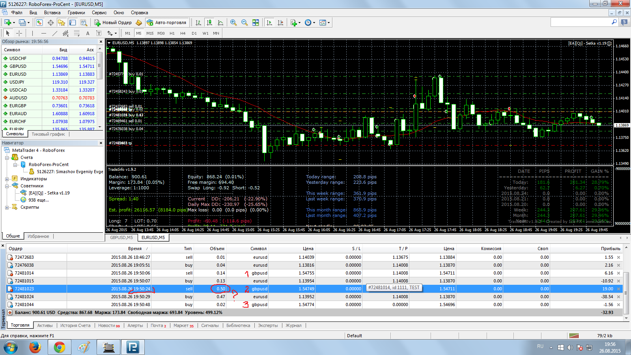Collapse the Счета tree node
The image size is (631, 355).
7,157
